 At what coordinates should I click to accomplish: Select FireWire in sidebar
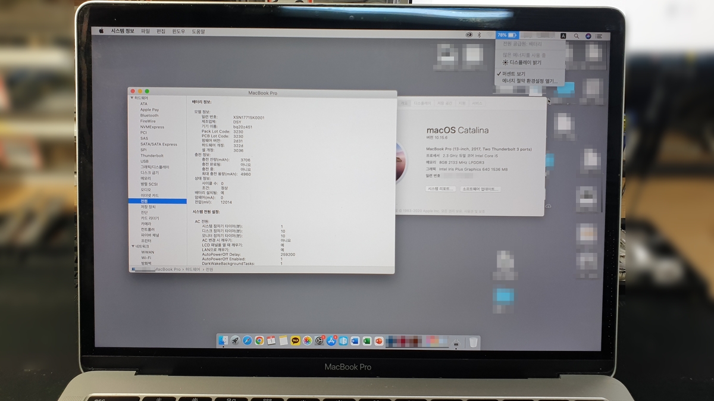point(148,121)
